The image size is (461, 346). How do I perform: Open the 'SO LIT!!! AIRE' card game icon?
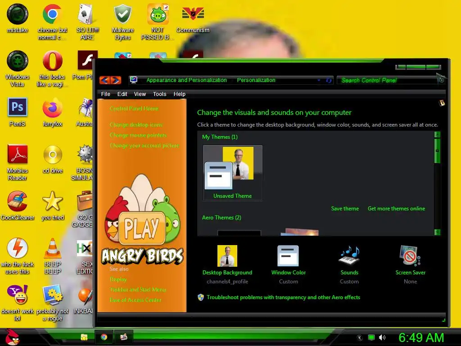coord(87,21)
